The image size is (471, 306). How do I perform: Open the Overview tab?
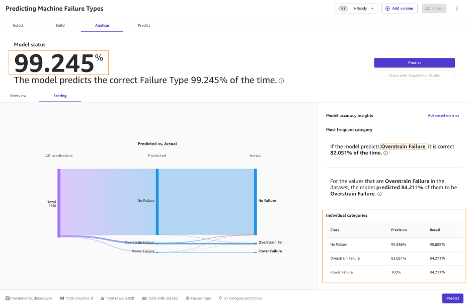18,96
